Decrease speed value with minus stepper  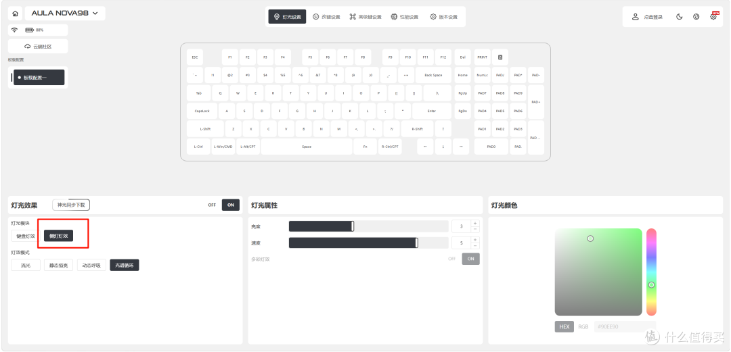(x=475, y=246)
